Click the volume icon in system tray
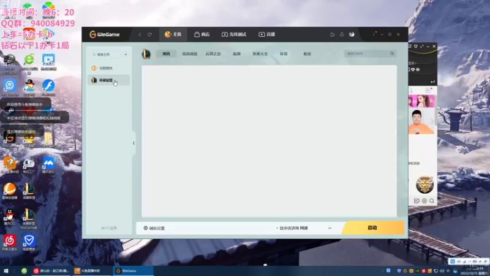The image size is (490, 276). [x=442, y=270]
